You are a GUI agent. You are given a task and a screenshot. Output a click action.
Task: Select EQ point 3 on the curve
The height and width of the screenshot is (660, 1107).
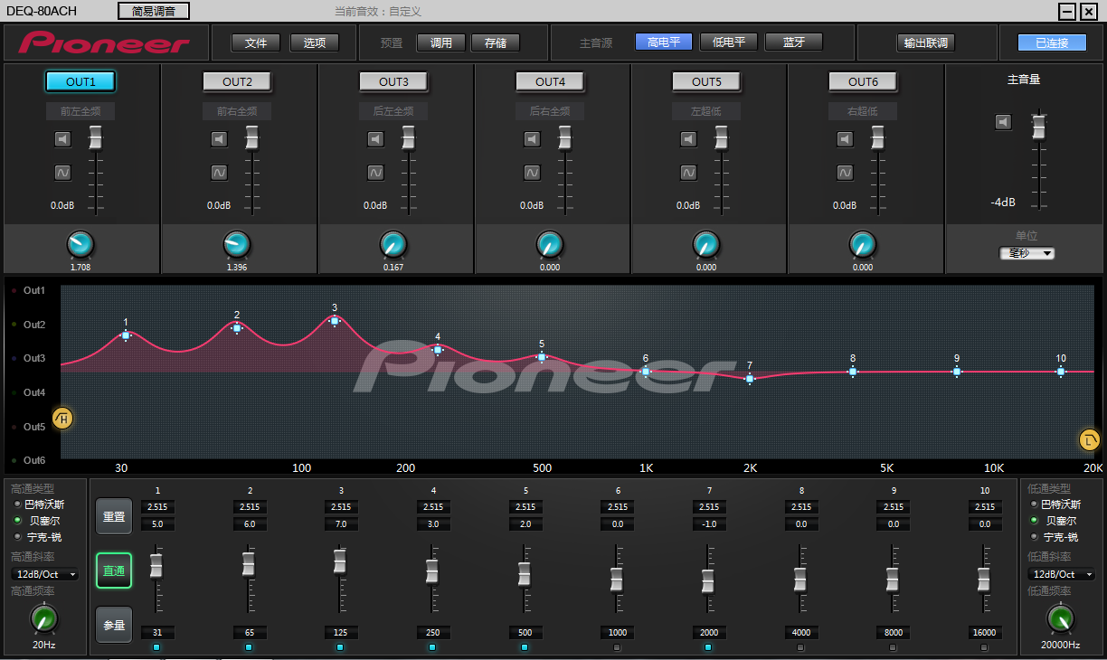coord(335,321)
